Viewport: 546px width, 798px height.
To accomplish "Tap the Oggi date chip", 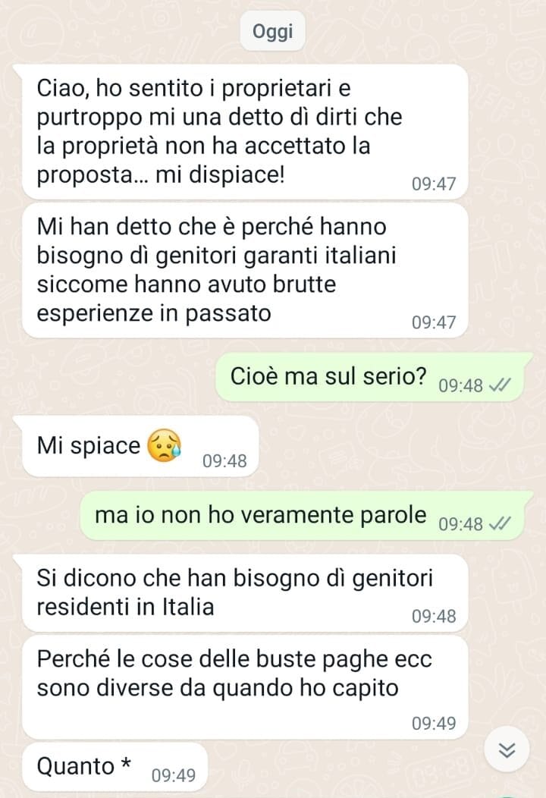I will [x=273, y=32].
